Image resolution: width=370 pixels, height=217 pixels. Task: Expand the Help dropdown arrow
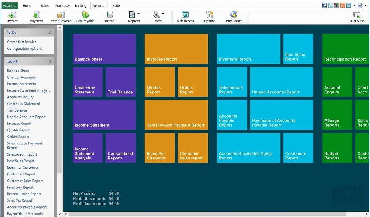[x=365, y=5]
